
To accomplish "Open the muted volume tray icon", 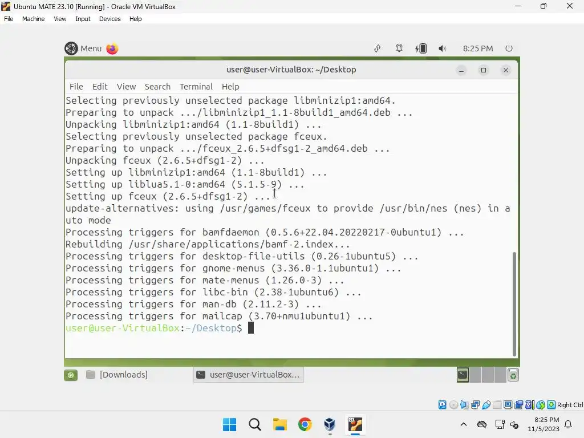I will click(x=514, y=424).
